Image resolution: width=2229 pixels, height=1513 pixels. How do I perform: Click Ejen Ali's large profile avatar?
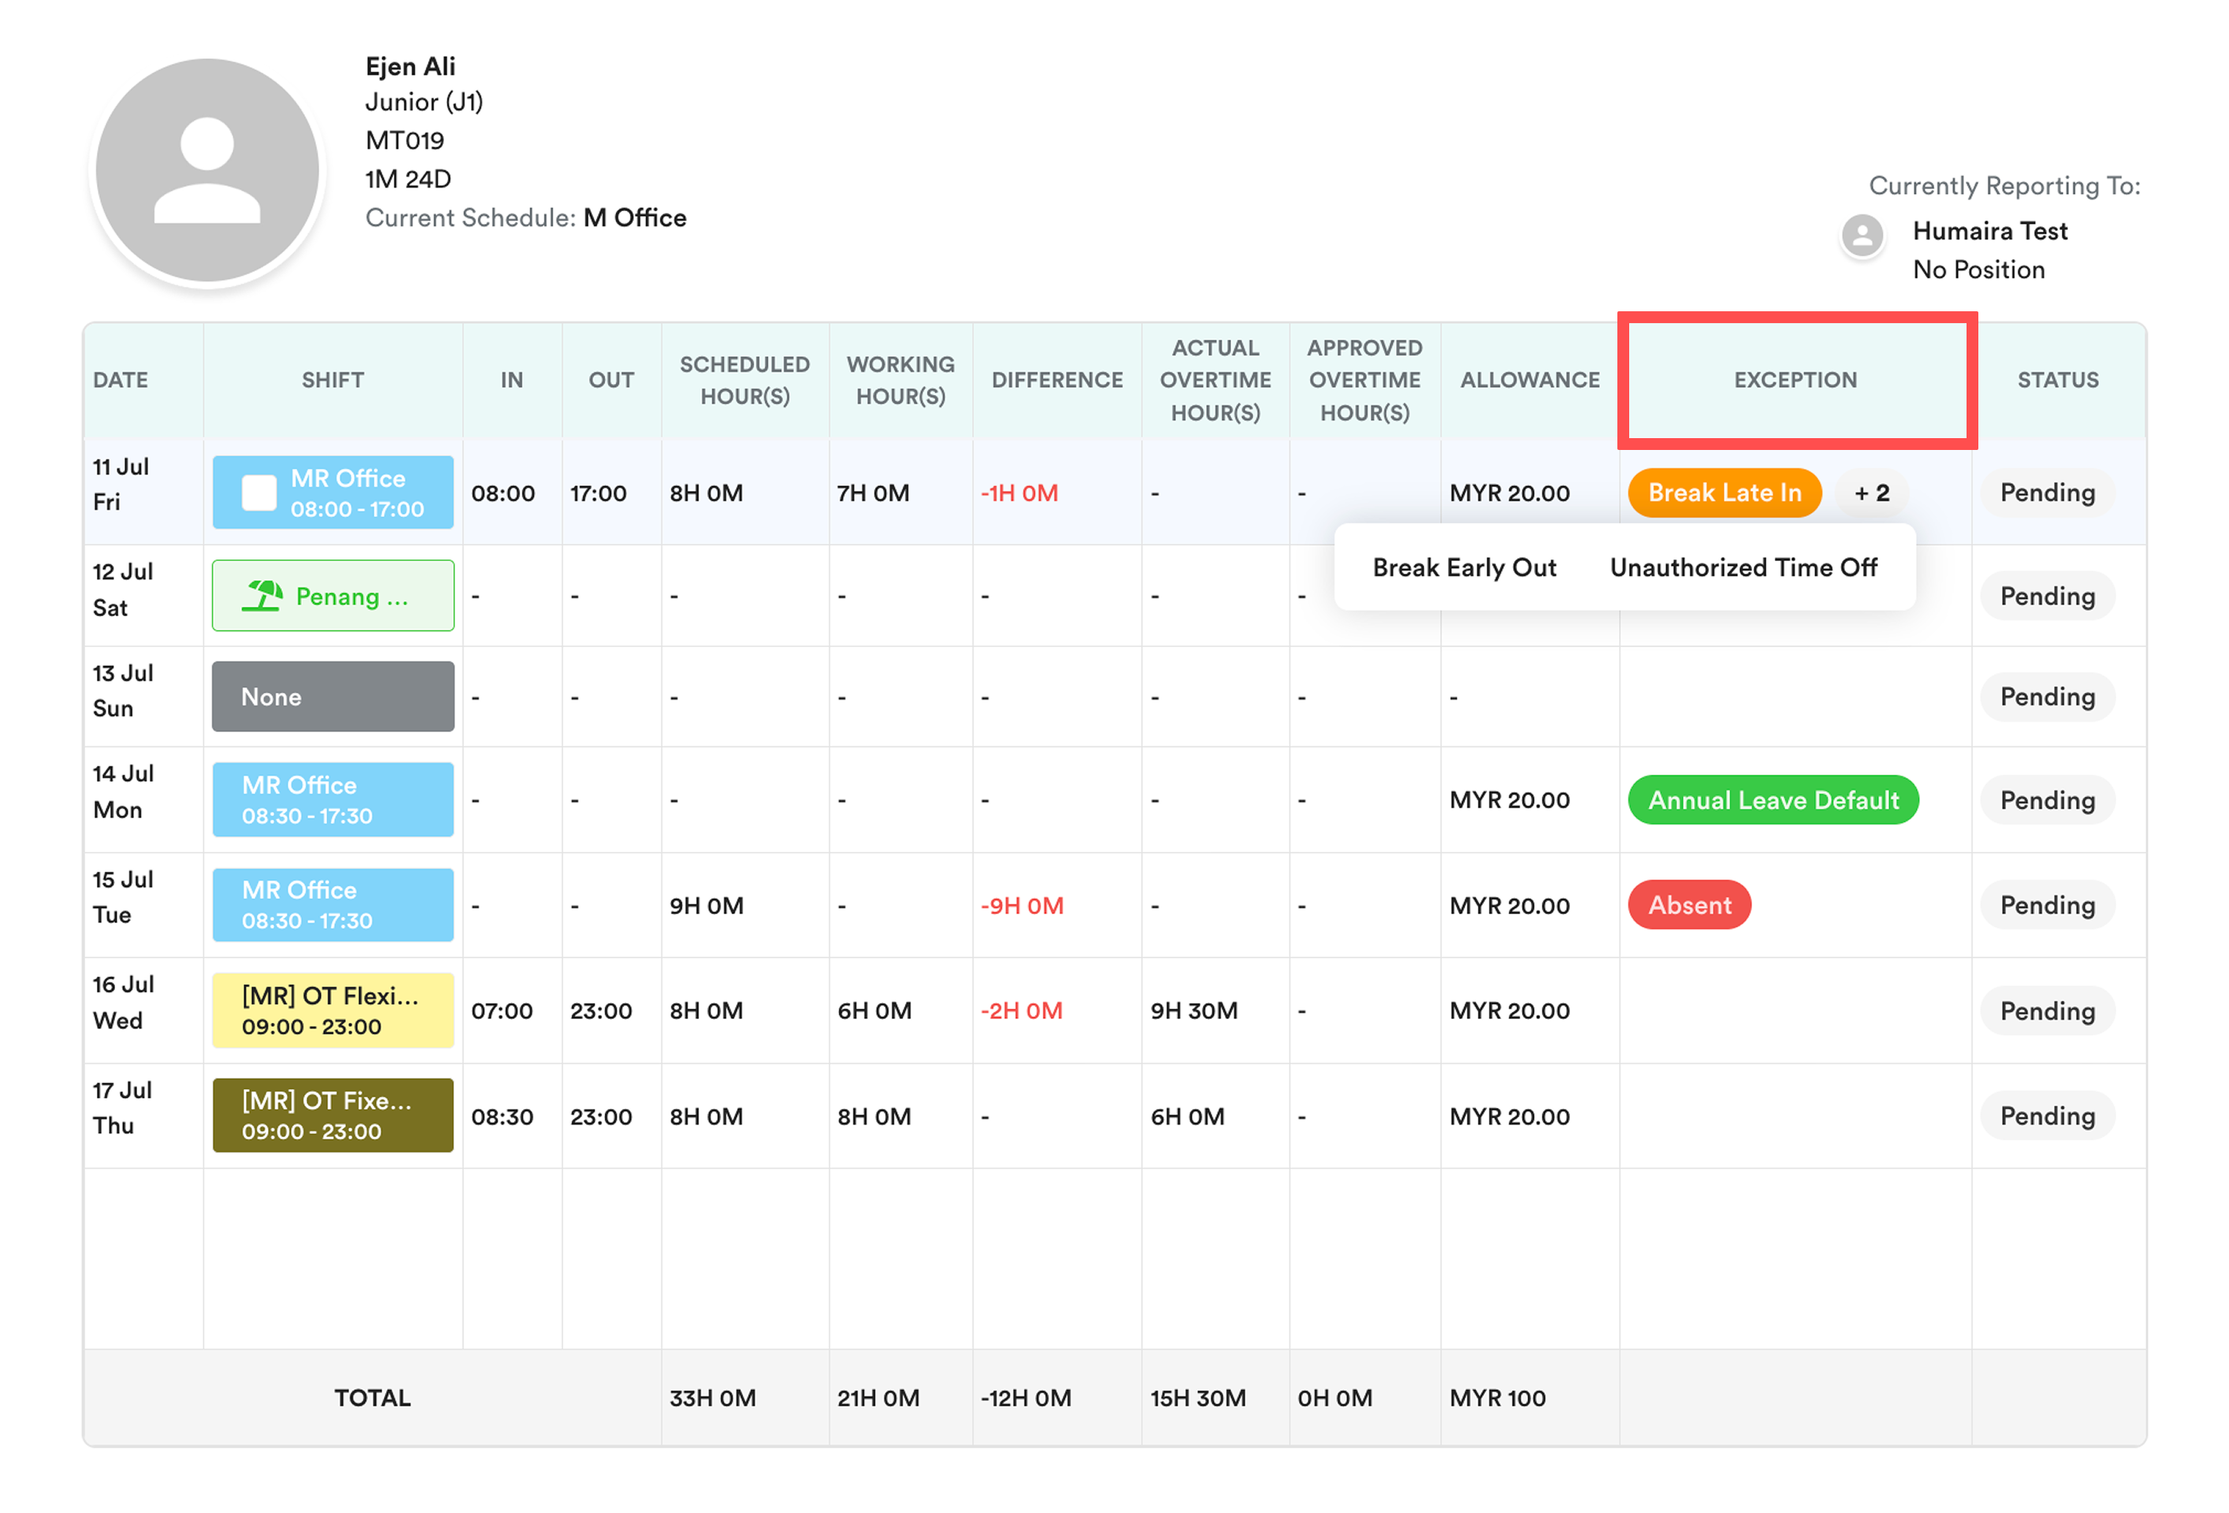tap(207, 171)
